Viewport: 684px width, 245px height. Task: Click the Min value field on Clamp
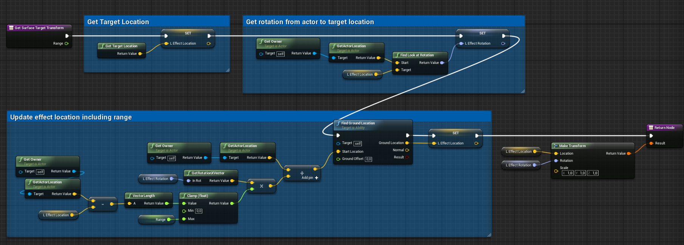coord(199,211)
